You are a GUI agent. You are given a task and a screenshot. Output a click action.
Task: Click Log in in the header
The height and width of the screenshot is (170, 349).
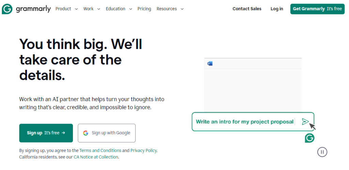[x=277, y=9]
